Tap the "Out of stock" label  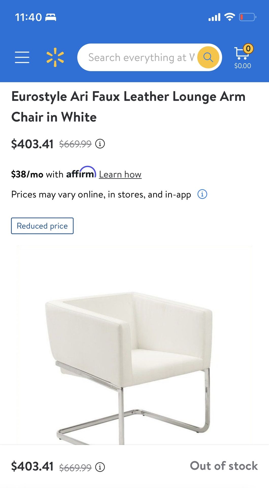(x=224, y=466)
